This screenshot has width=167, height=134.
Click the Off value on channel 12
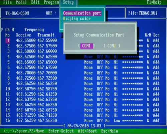100,99
